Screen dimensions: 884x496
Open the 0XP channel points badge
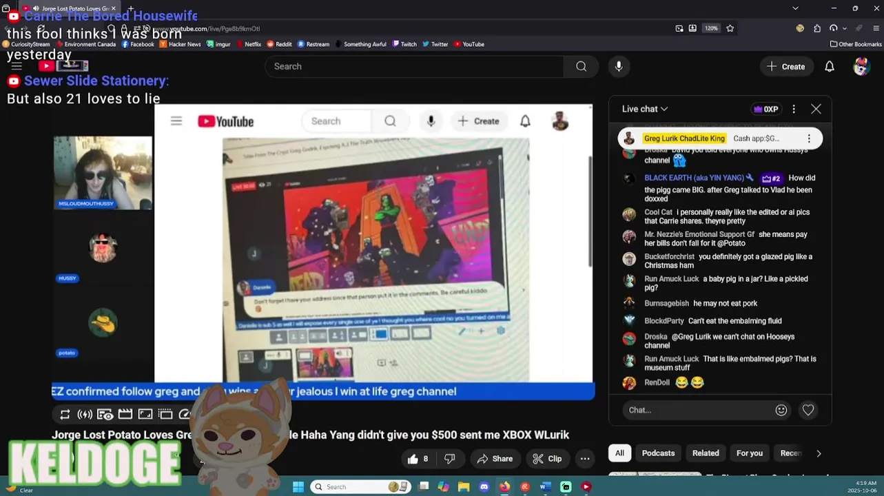[766, 109]
